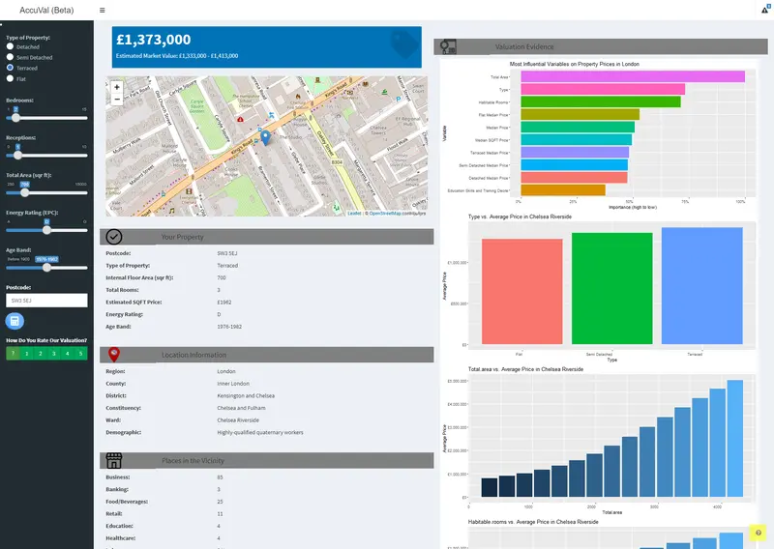Click the Kensington and Chelsea district value
The width and height of the screenshot is (774, 549).
pos(246,395)
